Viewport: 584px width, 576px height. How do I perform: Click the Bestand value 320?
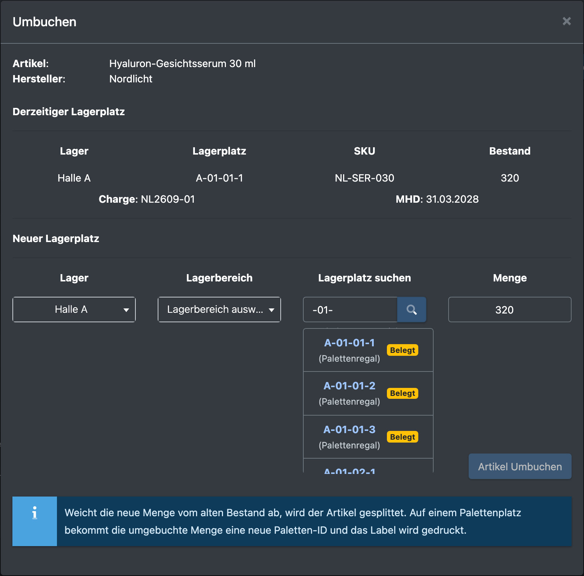[510, 178]
